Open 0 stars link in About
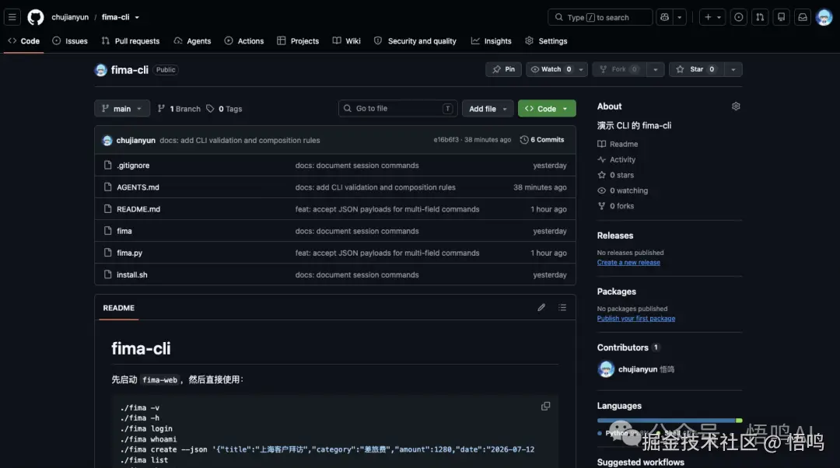Screen dimensions: 840x468 (615, 175)
